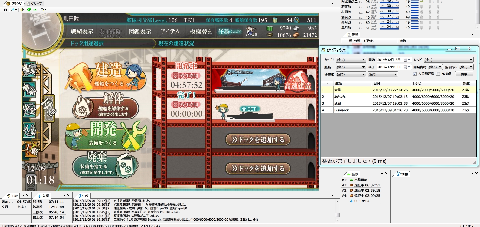This screenshot has width=480, height=227.
Task: Toggle sound with the speaker icon
Action: (22, 10)
